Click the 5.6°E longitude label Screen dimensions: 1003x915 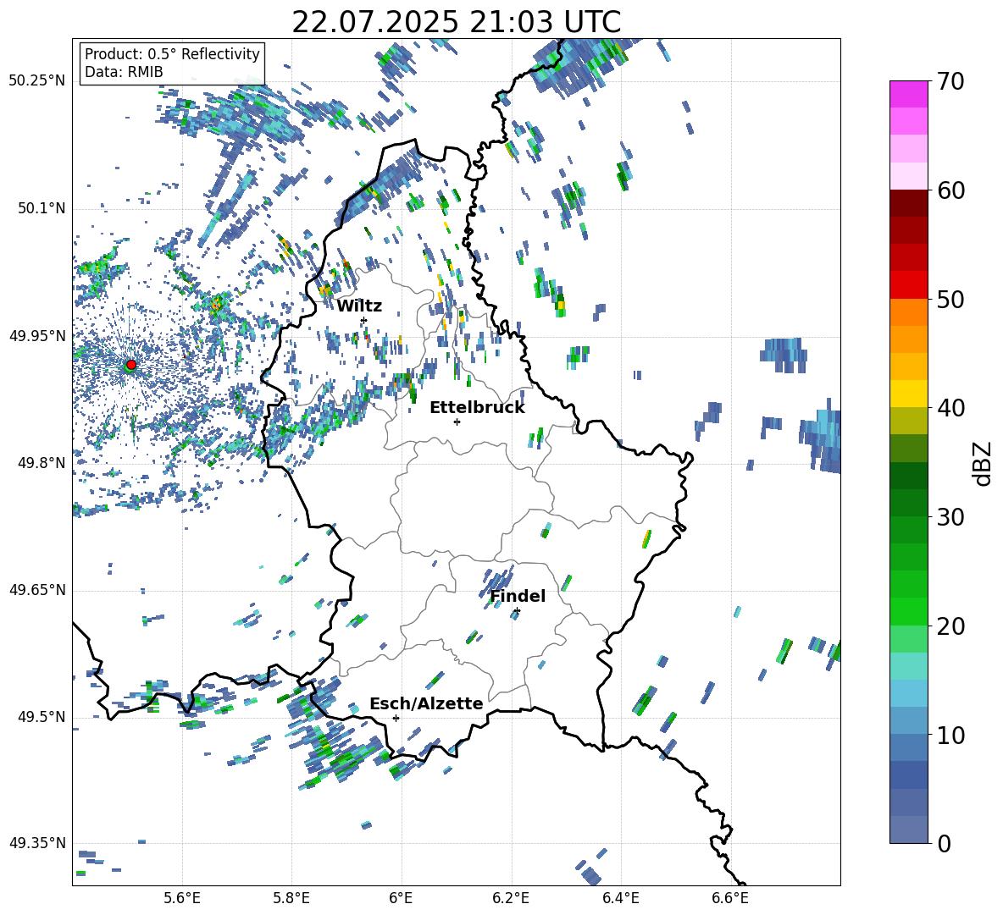[182, 898]
